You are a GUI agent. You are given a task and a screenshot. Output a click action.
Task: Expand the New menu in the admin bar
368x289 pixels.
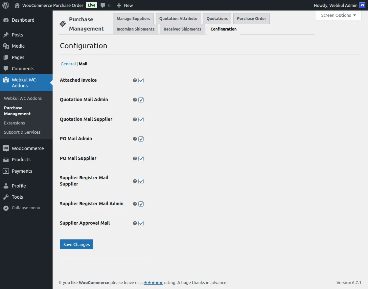[x=125, y=5]
